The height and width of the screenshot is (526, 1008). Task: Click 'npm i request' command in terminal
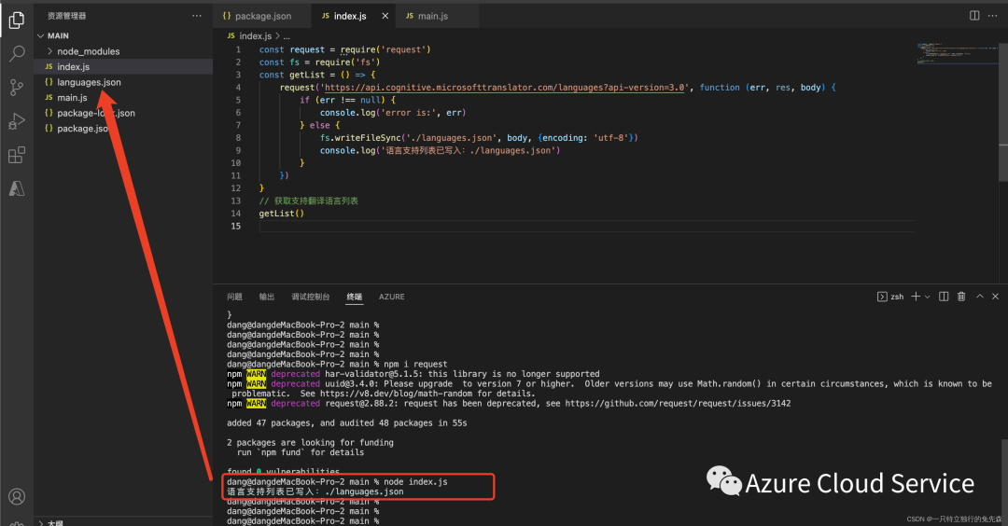coord(415,364)
